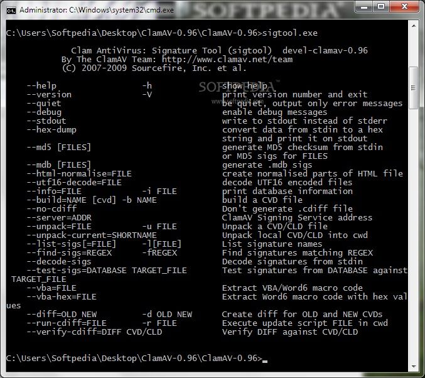Click the window title 'Administrator: C:\Windows\system32\cmd.exe'
The width and height of the screenshot is (425, 378).
(97, 10)
